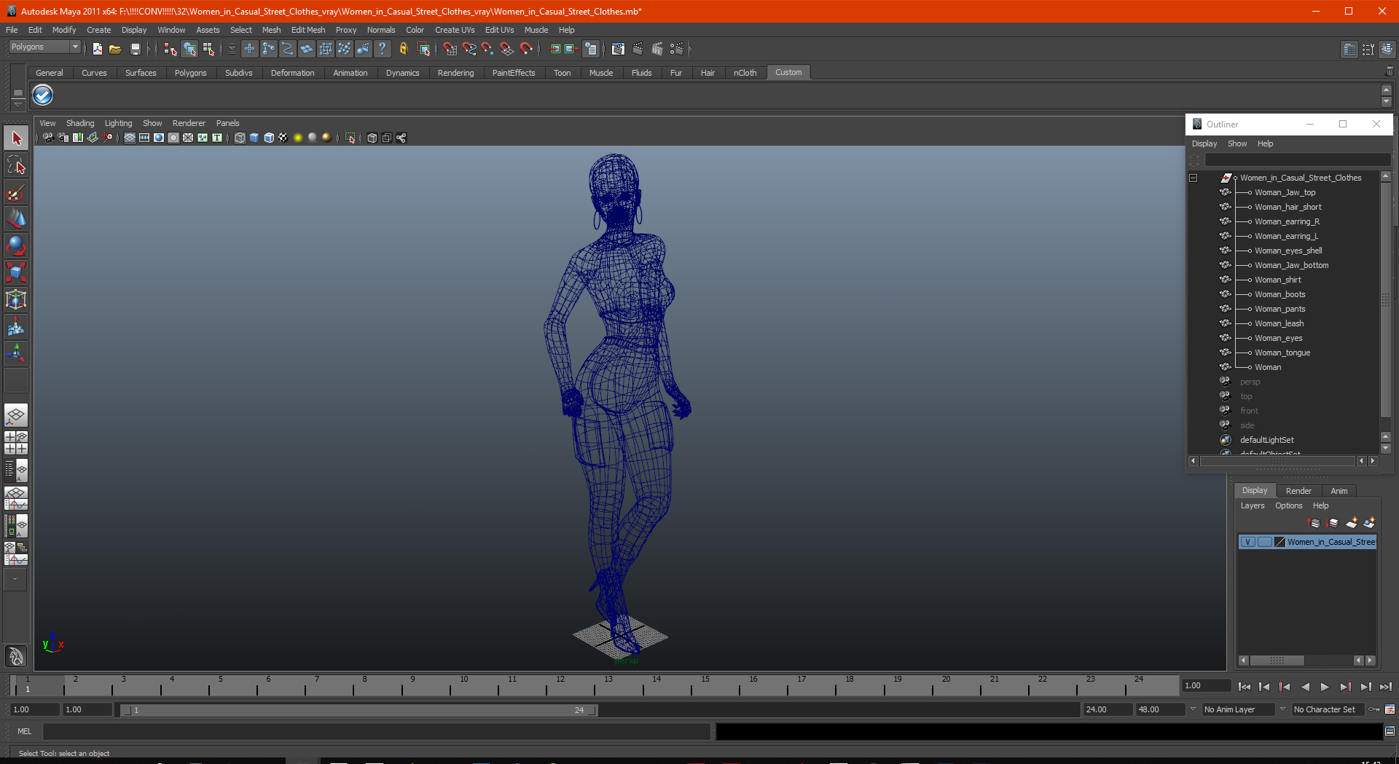Select the Soft Modification tool
The image size is (1399, 764).
coord(16,326)
